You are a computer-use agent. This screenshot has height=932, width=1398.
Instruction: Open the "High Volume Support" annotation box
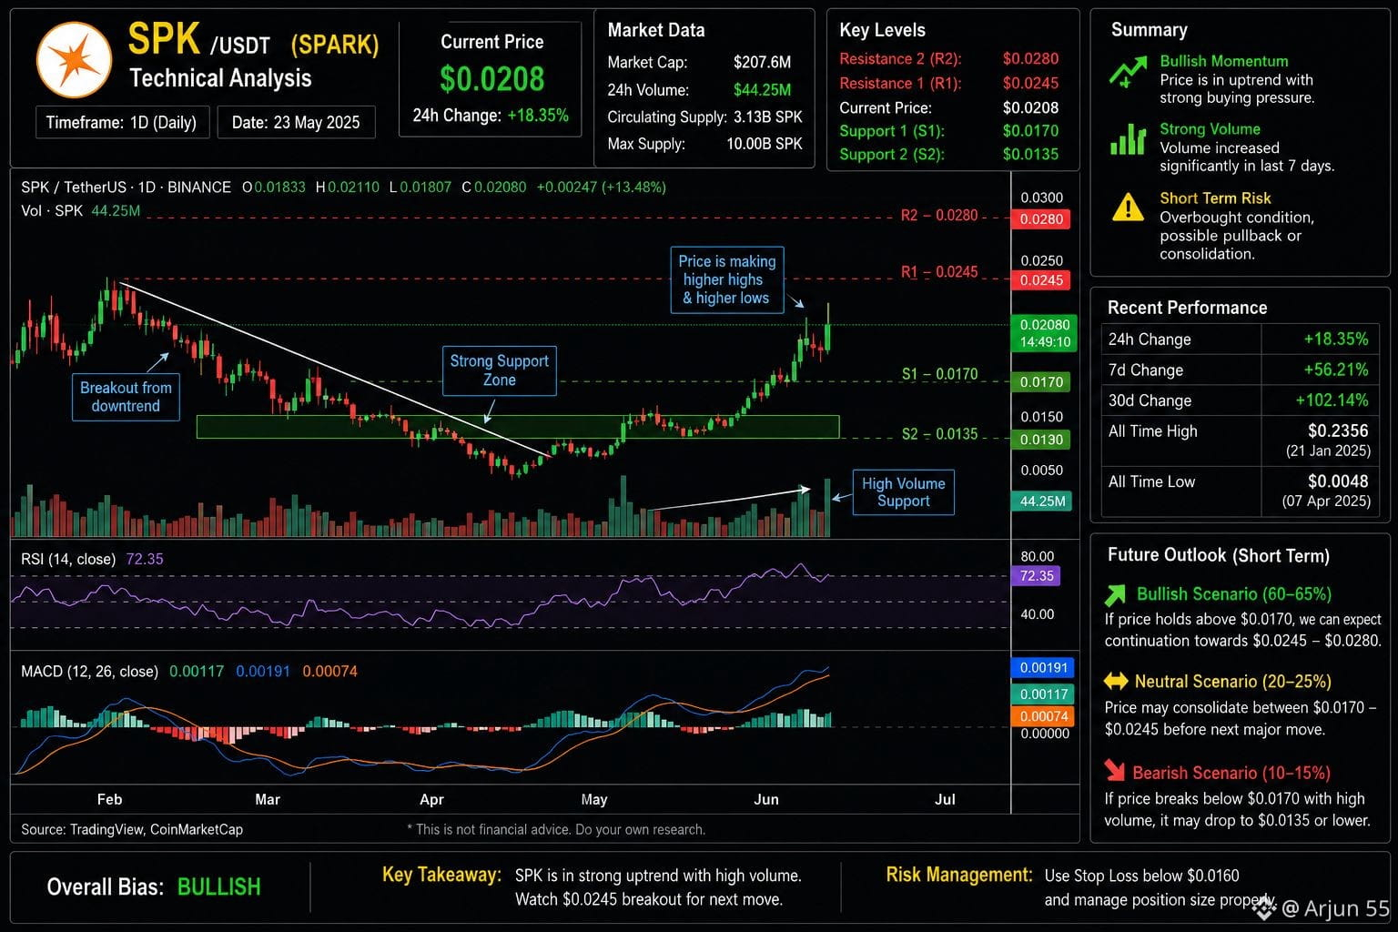[x=903, y=492]
